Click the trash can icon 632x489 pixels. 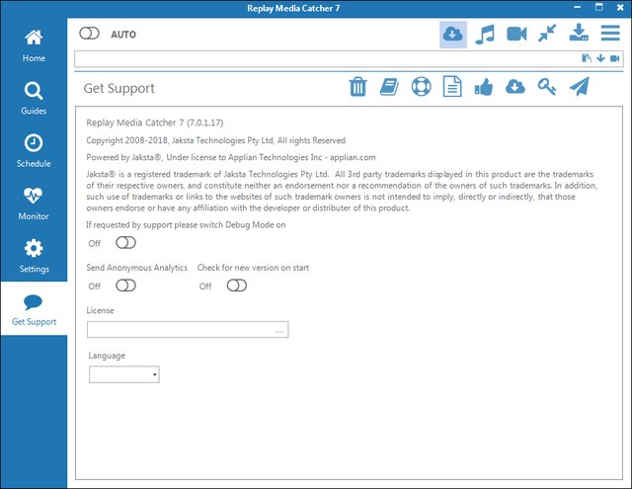[x=357, y=88]
